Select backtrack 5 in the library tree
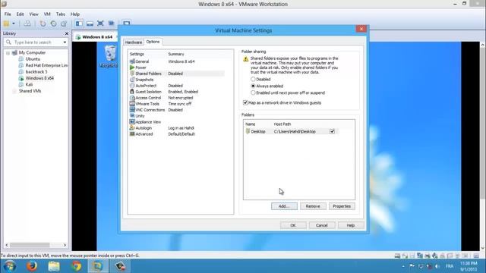The image size is (486, 273). 36,71
